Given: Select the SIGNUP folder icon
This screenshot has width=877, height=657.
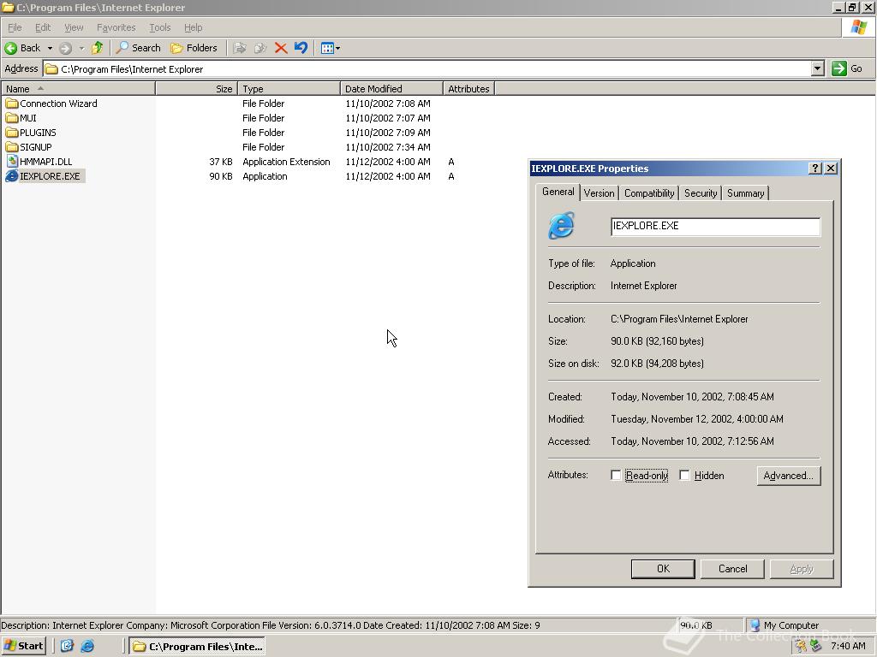Looking at the screenshot, I should pos(12,147).
